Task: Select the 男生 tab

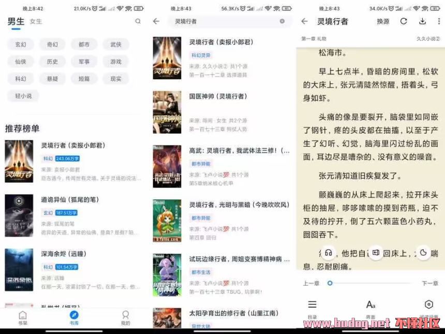Action: [16, 21]
